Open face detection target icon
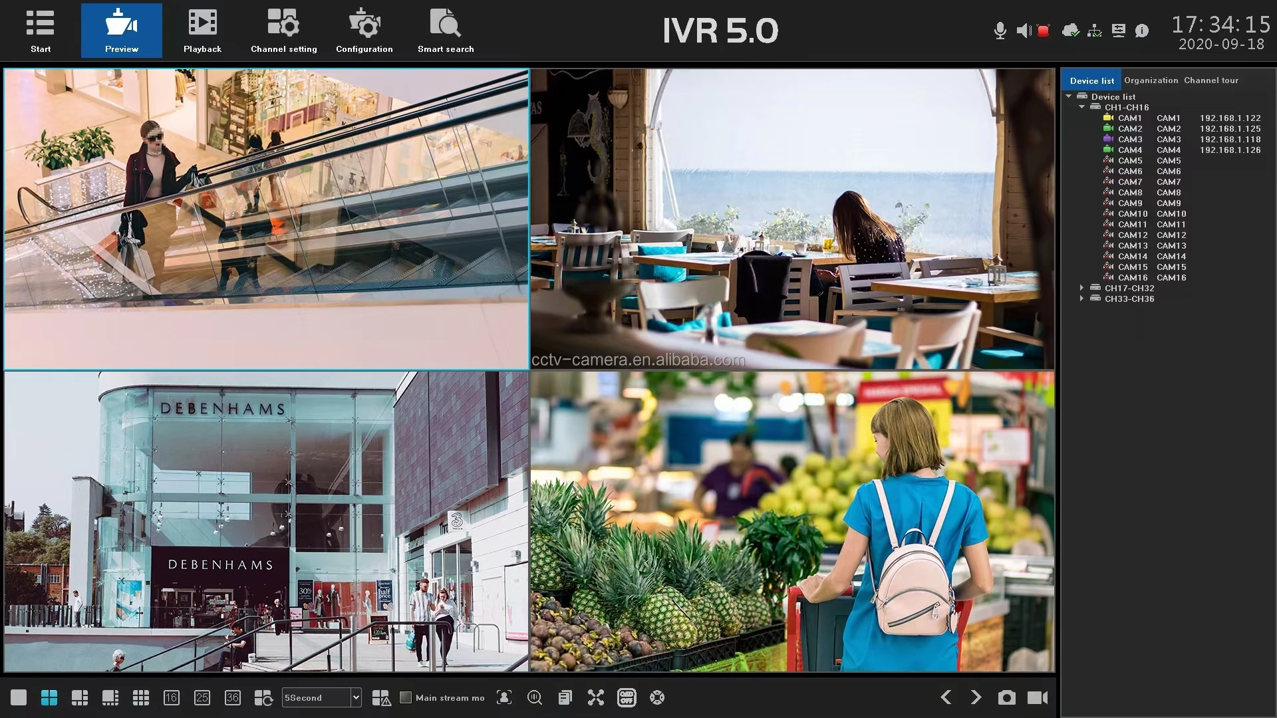Screen dimensions: 1277x718 pos(504,697)
